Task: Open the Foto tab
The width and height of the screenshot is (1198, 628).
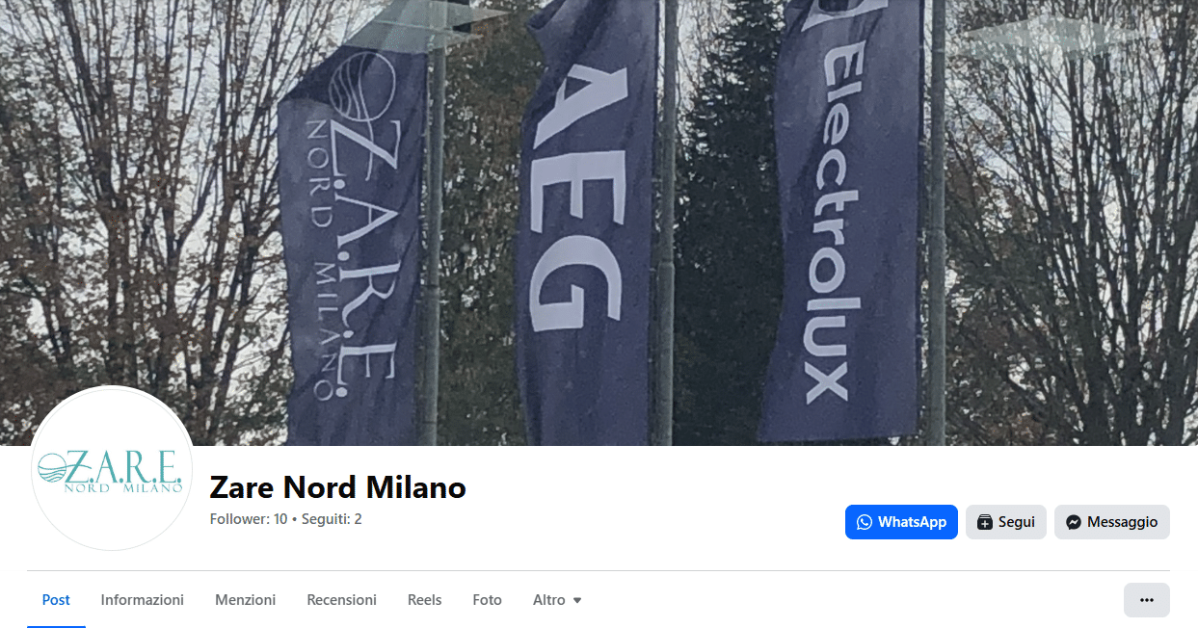Action: pos(488,600)
